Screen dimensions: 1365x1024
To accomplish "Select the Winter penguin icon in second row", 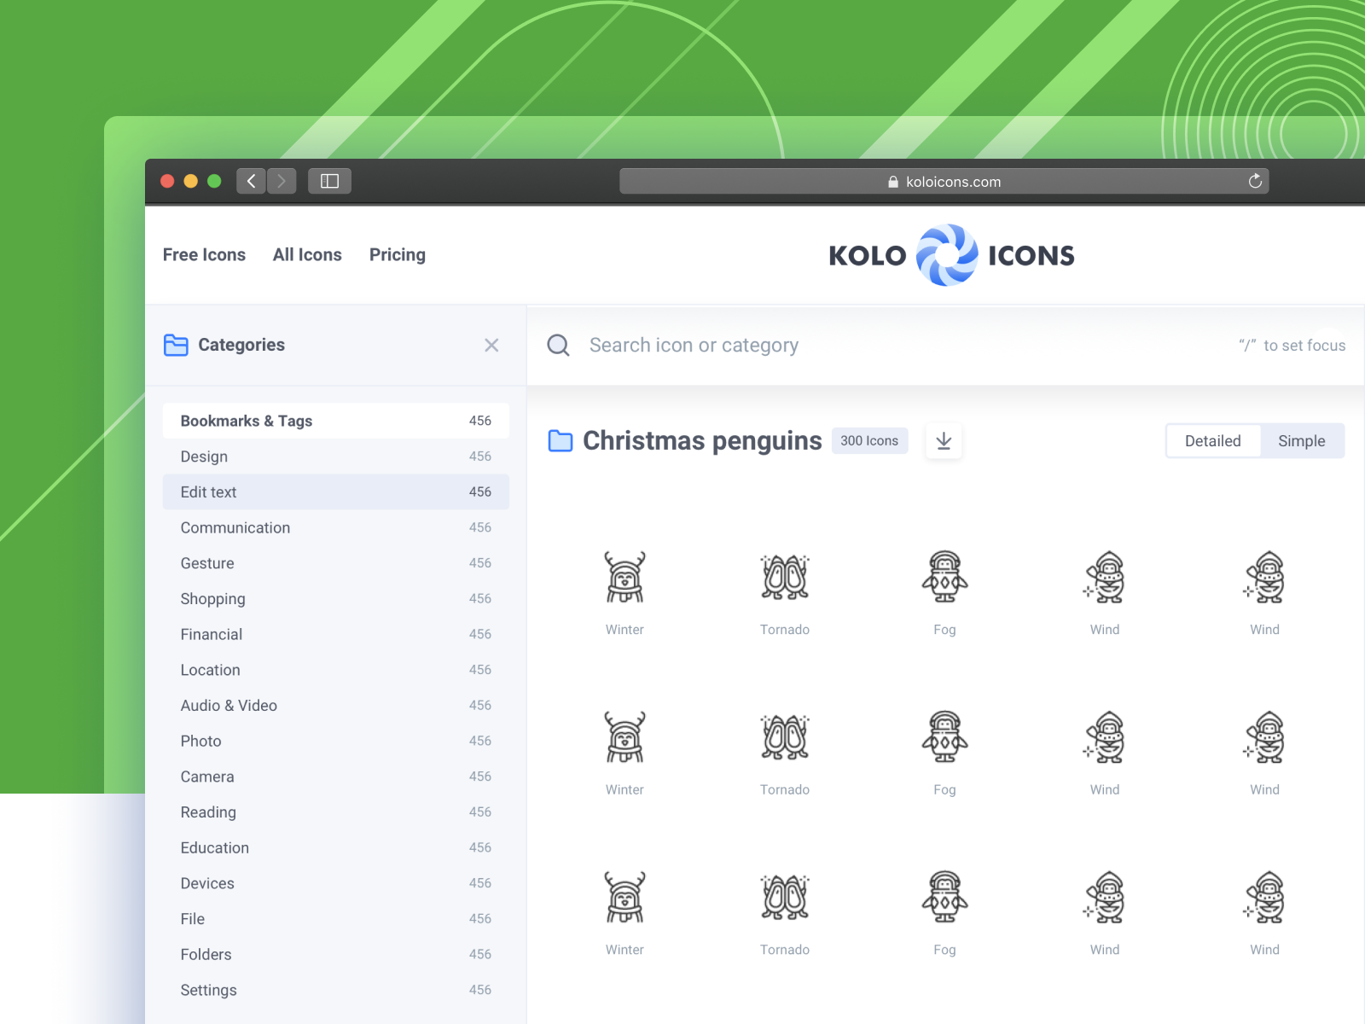I will click(x=624, y=737).
